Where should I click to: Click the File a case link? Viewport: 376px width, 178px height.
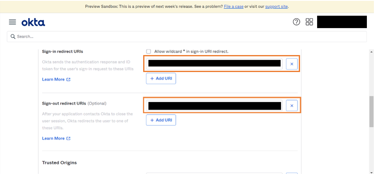[233, 7]
